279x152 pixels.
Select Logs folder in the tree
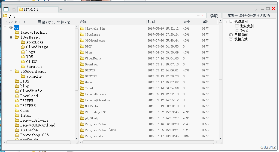click(31, 52)
